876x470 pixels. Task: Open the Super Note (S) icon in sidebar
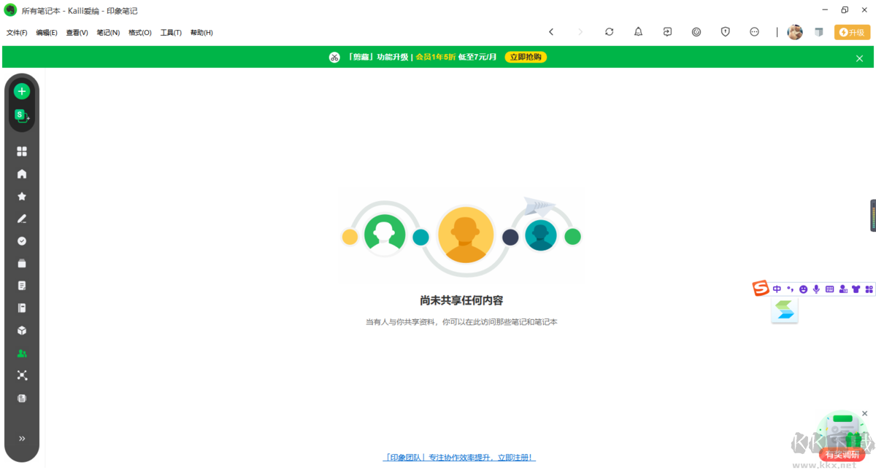coord(22,114)
